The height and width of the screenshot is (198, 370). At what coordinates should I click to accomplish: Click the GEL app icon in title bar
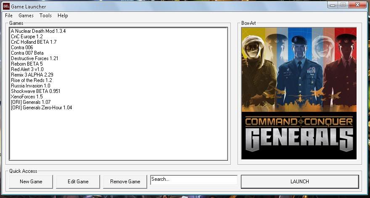pos(6,6)
